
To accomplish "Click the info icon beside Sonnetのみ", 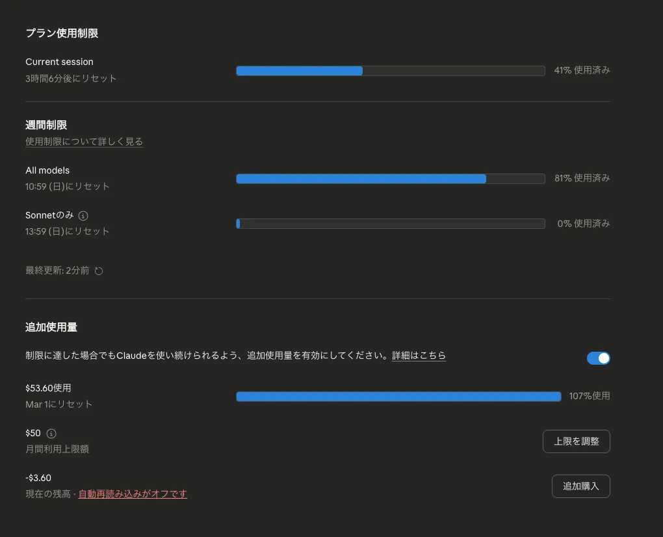I will 83,215.
